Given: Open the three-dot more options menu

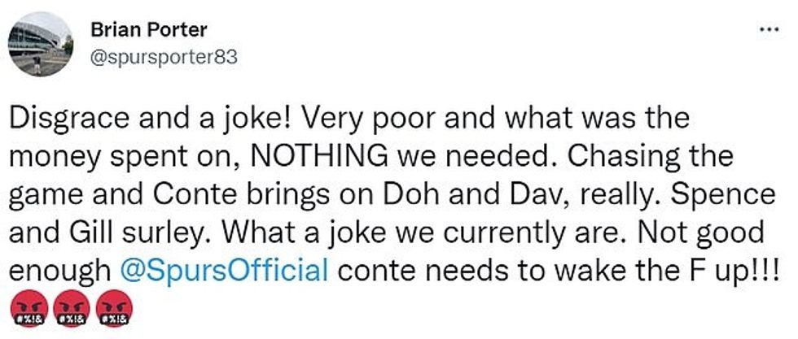Looking at the screenshot, I should click(768, 28).
